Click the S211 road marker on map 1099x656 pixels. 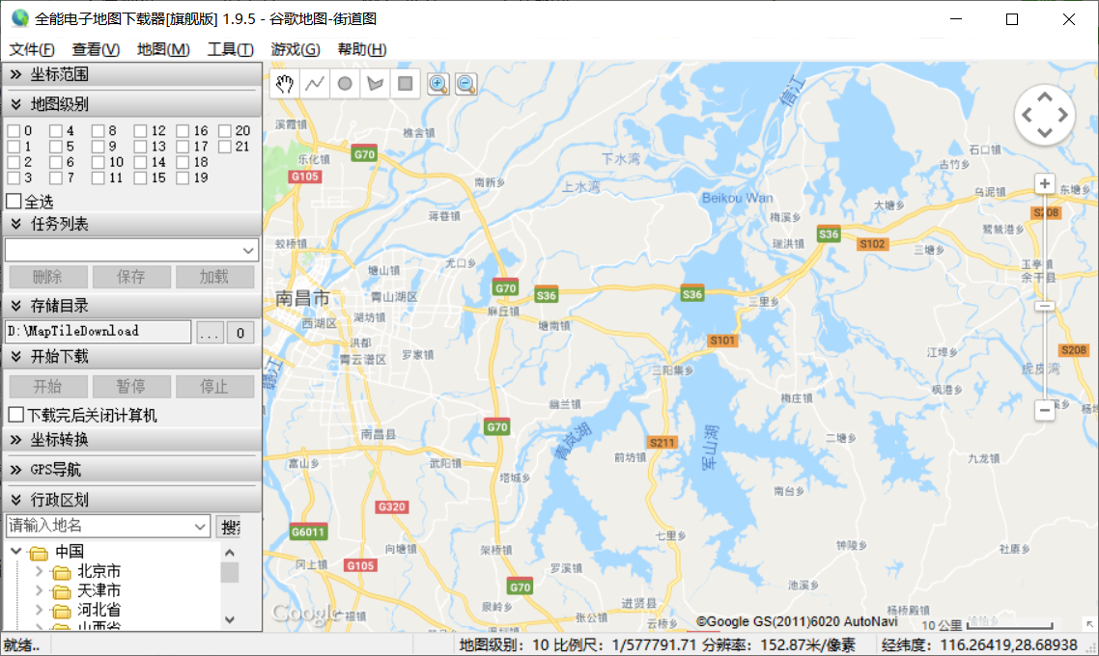(662, 443)
